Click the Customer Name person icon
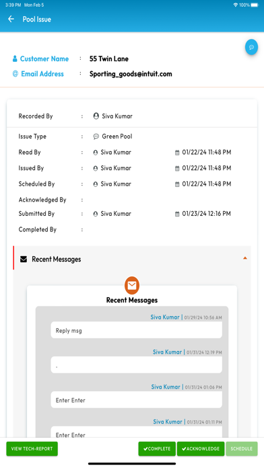The width and height of the screenshot is (264, 468). point(15,58)
